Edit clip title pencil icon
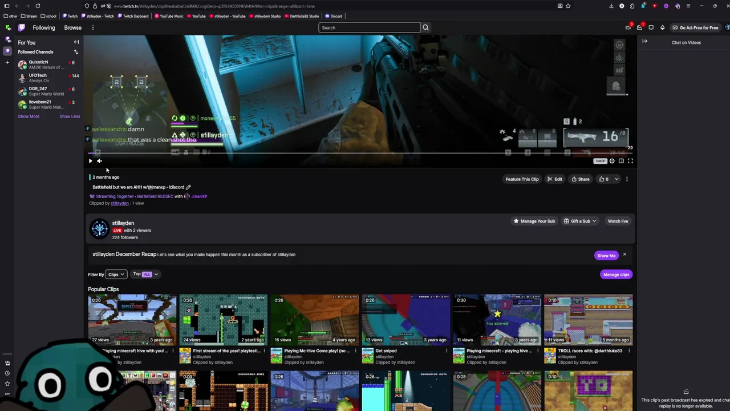This screenshot has height=411, width=730. tap(188, 187)
